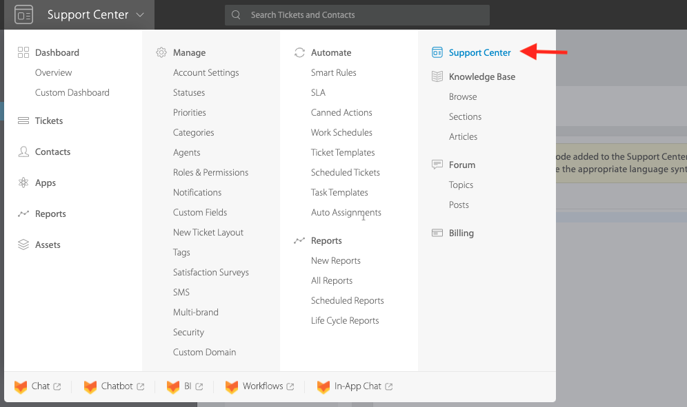Click the Billing card icon

[x=437, y=233]
